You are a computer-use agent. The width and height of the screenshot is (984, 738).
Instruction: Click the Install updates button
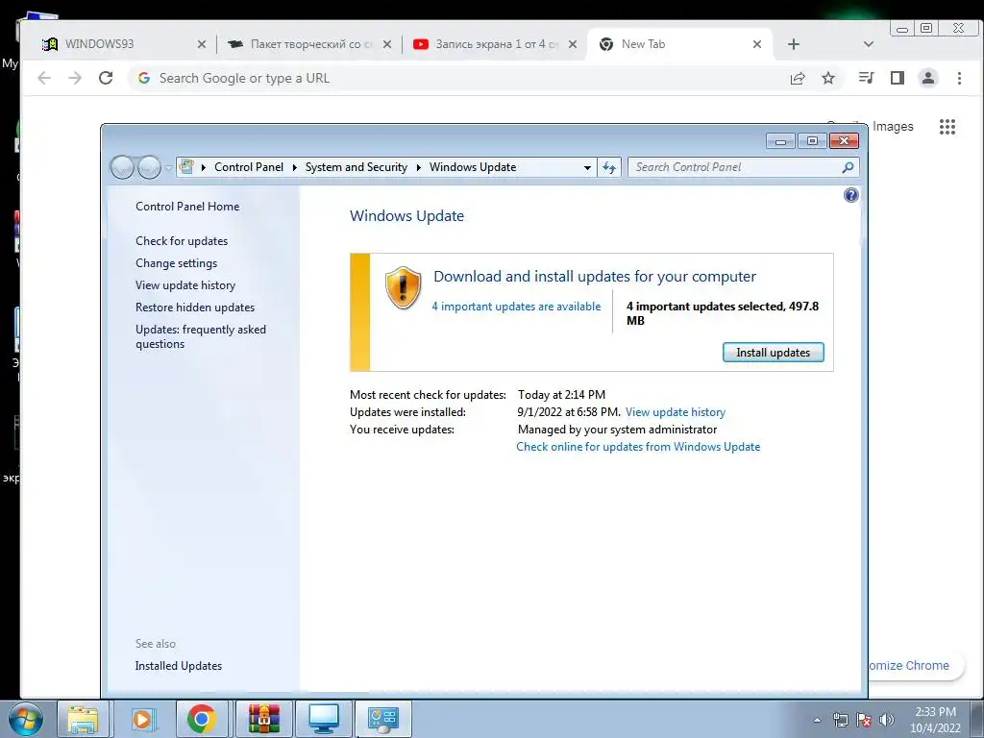[x=774, y=353]
